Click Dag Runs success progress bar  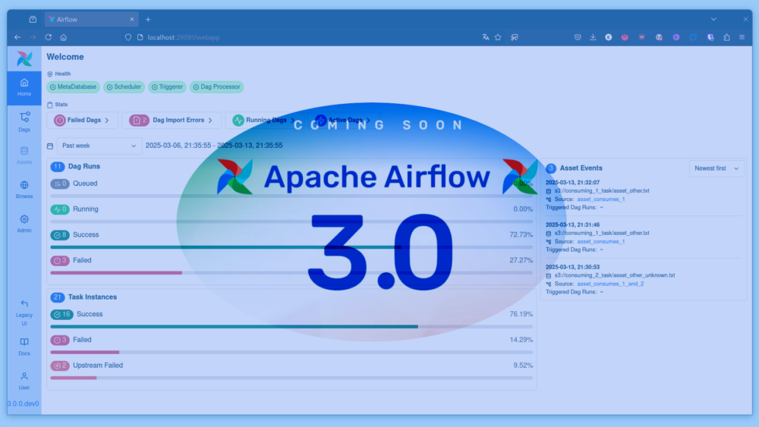point(291,247)
